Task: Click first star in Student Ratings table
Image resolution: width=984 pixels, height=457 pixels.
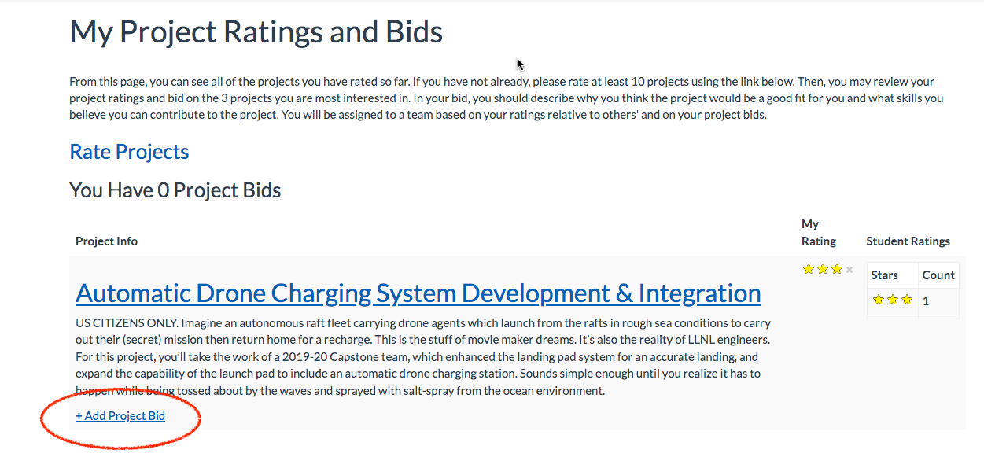Action: point(878,300)
